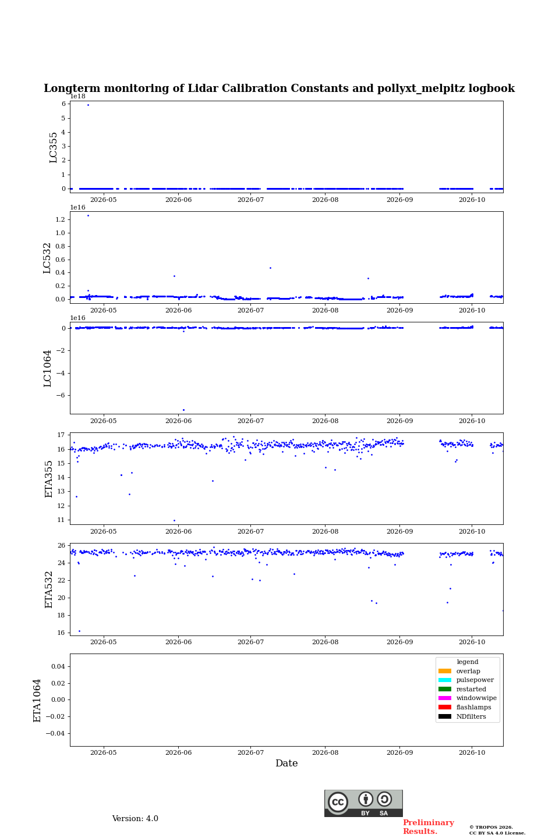Click the ETA532 lowest point near 16
This screenshot has height=838, width=559.
(x=79, y=631)
